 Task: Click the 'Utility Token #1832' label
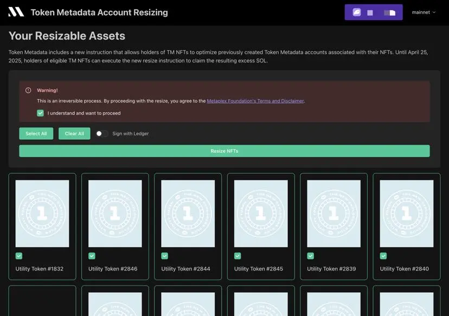(40, 269)
